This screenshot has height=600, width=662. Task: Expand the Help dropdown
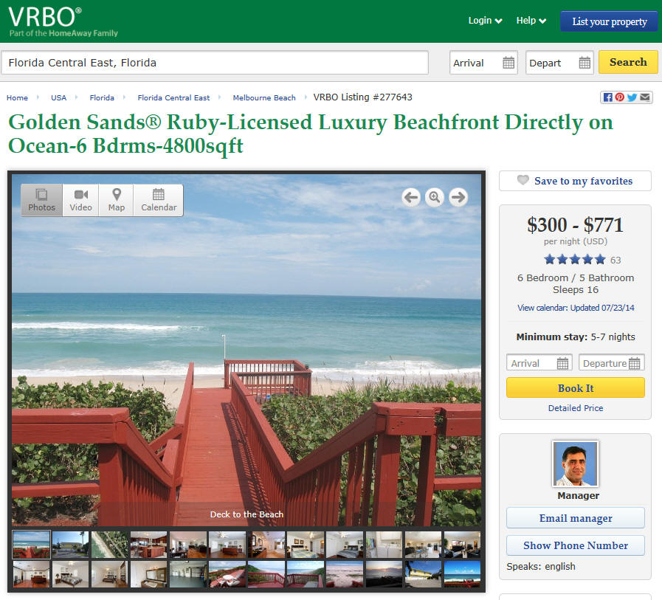point(531,21)
